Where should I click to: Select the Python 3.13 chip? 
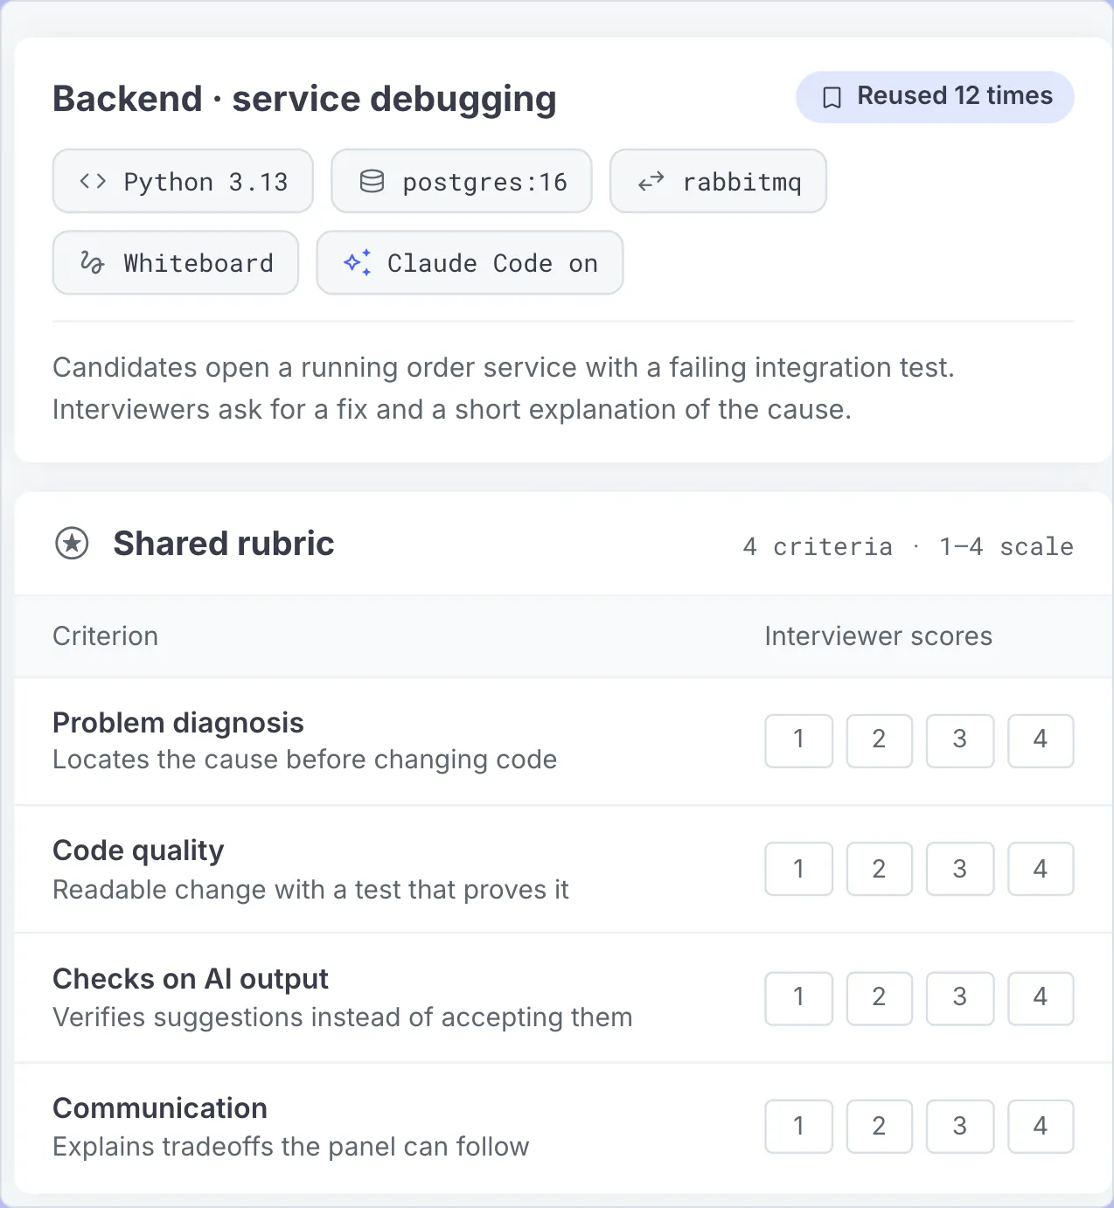point(183,181)
